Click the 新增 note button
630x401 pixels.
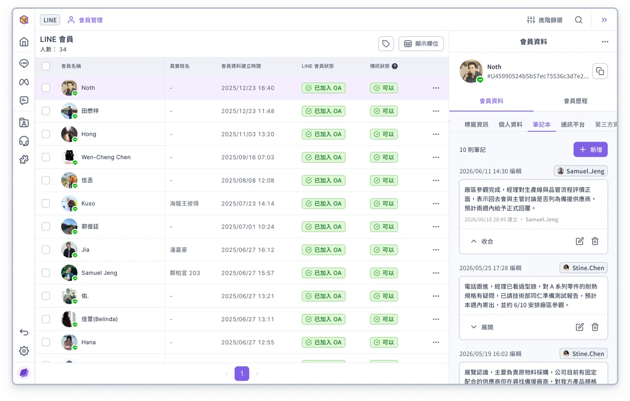pyautogui.click(x=591, y=149)
